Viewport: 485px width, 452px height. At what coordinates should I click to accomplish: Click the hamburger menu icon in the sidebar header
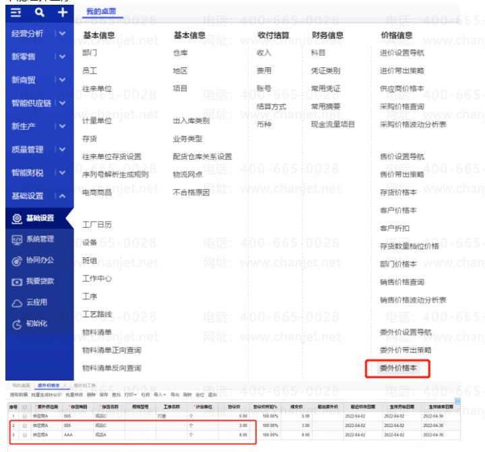click(15, 12)
